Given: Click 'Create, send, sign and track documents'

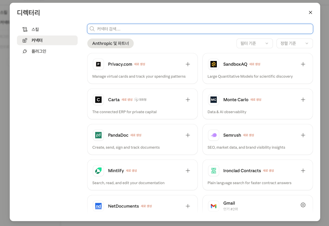Looking at the screenshot, I should 126,147.
